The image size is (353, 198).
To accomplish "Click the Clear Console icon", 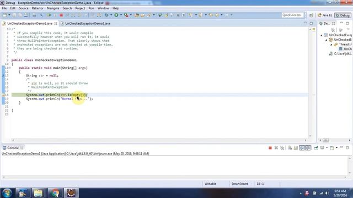I will 290,148.
